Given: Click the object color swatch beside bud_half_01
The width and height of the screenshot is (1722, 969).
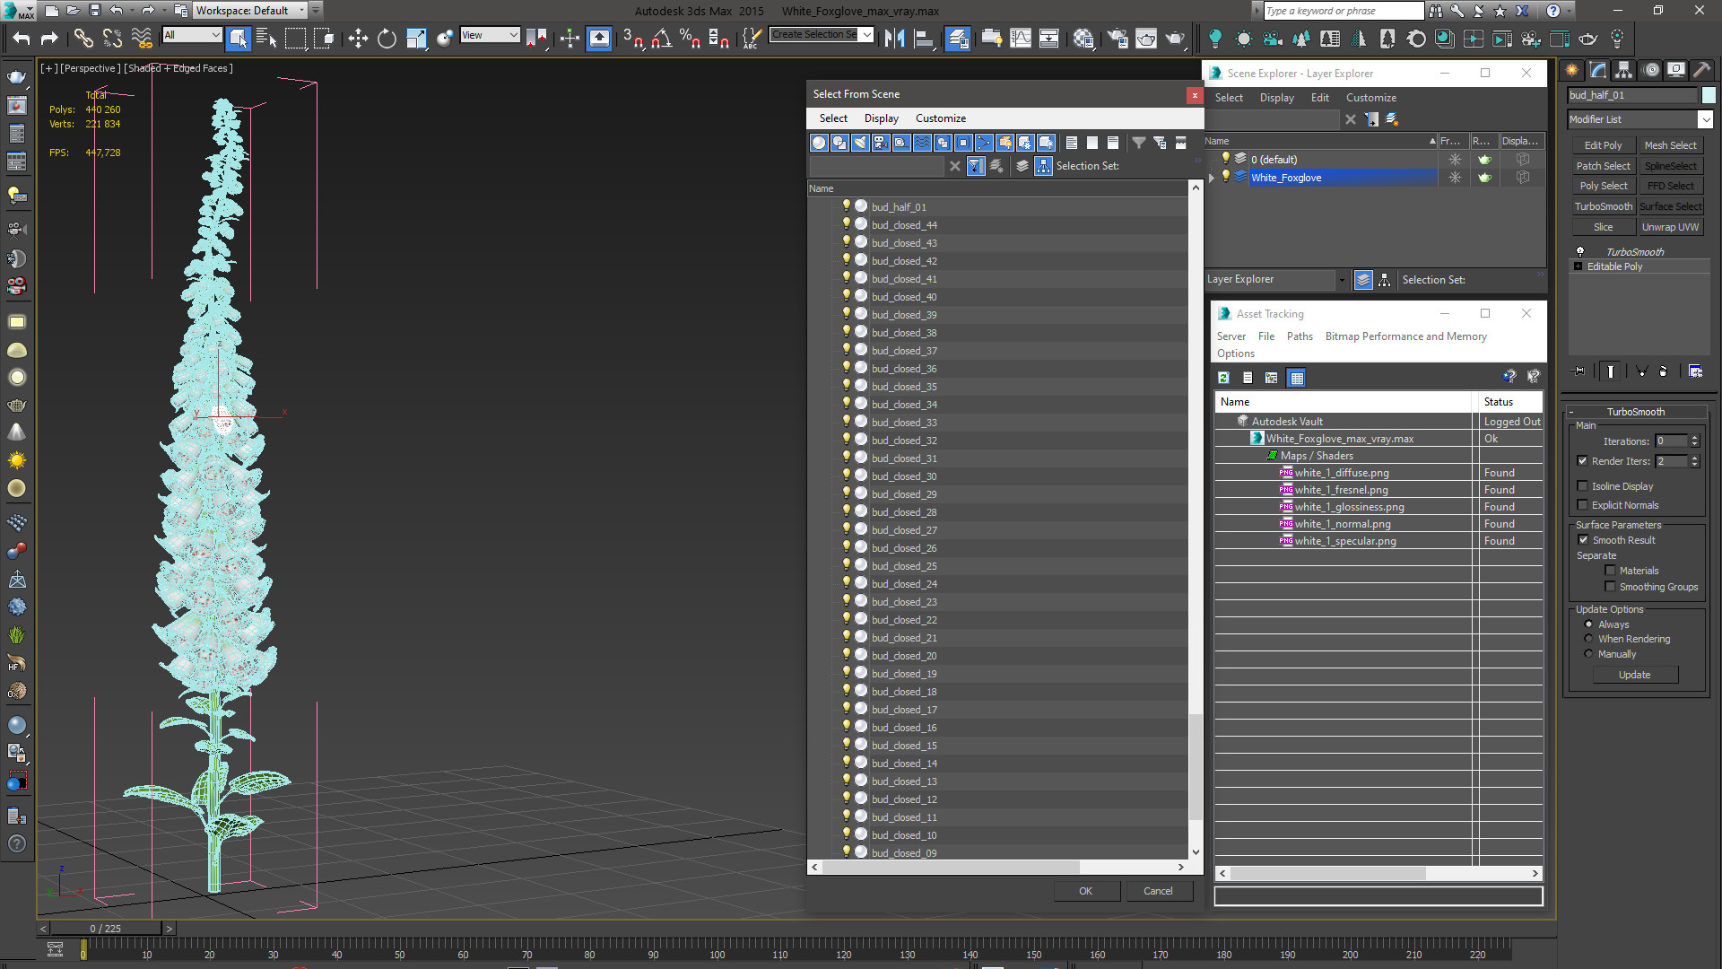Looking at the screenshot, I should [x=1709, y=95].
